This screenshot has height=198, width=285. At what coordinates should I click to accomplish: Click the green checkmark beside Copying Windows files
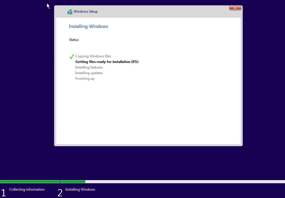[71, 56]
